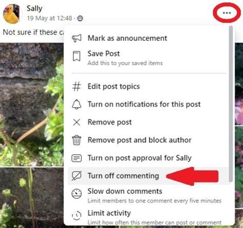
Task: Click the menu's vertical scrollbar
Action: [231, 104]
